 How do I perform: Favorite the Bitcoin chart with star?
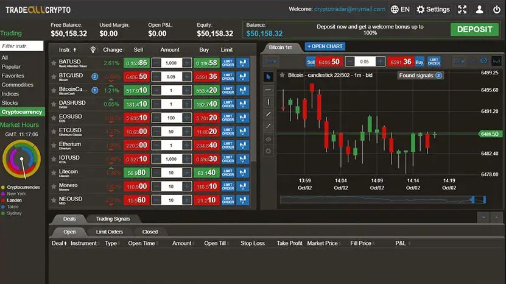282,75
